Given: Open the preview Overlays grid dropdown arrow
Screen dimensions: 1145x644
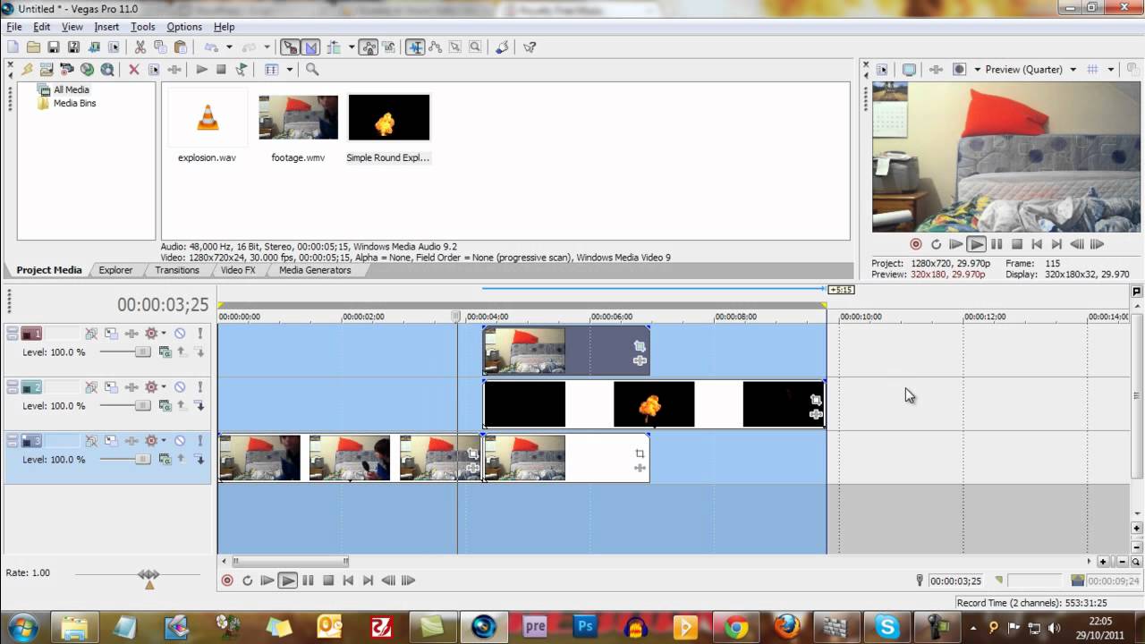Looking at the screenshot, I should 1111,69.
